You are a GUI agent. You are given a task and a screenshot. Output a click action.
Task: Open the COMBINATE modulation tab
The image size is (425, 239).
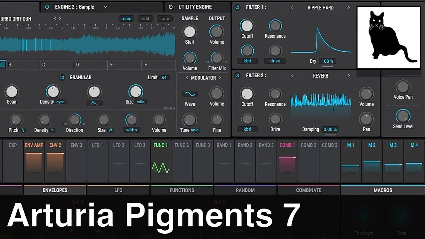click(308, 190)
